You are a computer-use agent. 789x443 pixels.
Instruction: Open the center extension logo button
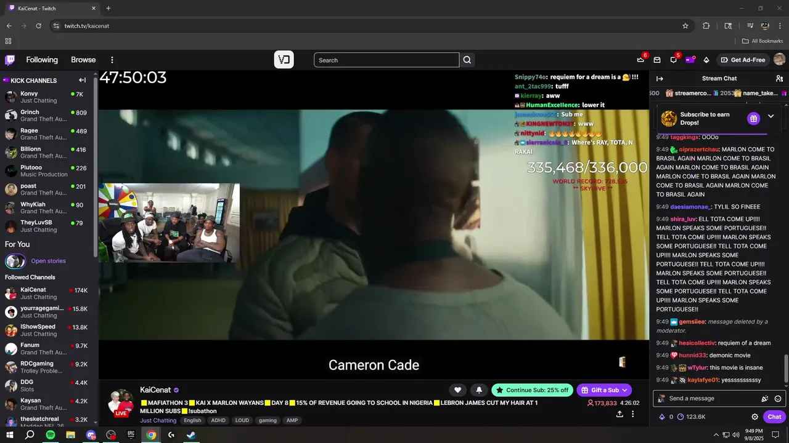coord(284,60)
